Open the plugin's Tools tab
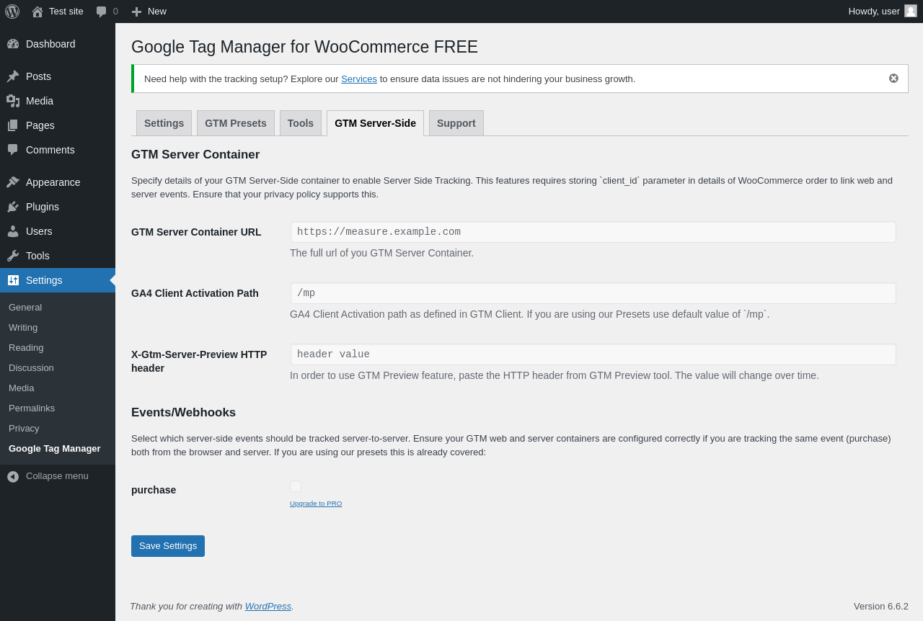This screenshot has height=621, width=923. pos(301,123)
